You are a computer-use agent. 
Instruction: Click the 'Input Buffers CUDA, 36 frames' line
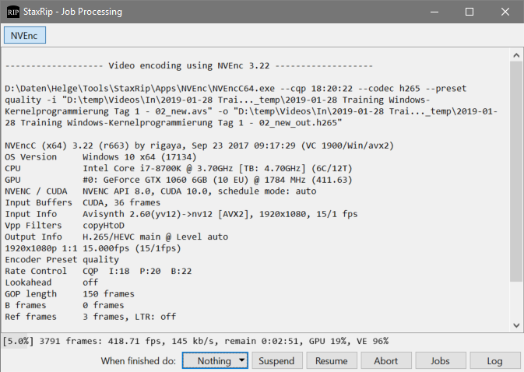[x=83, y=202]
